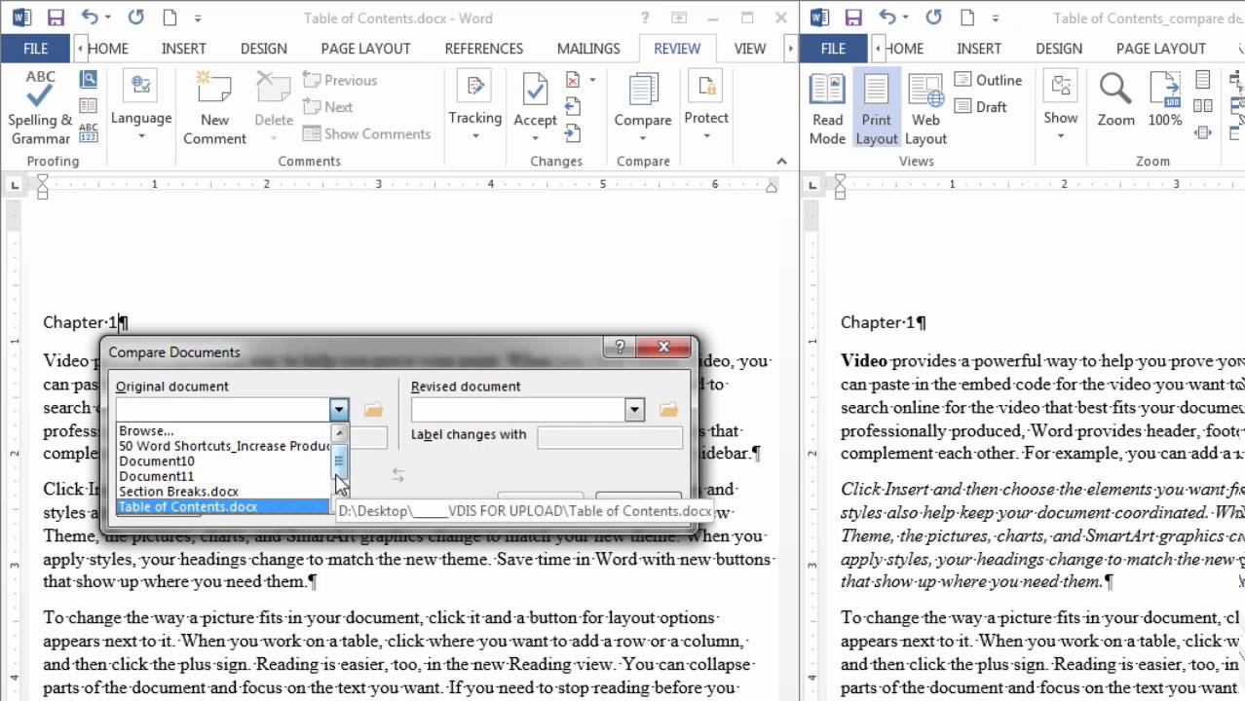
Task: Create new blank document in left window
Action: (x=170, y=18)
